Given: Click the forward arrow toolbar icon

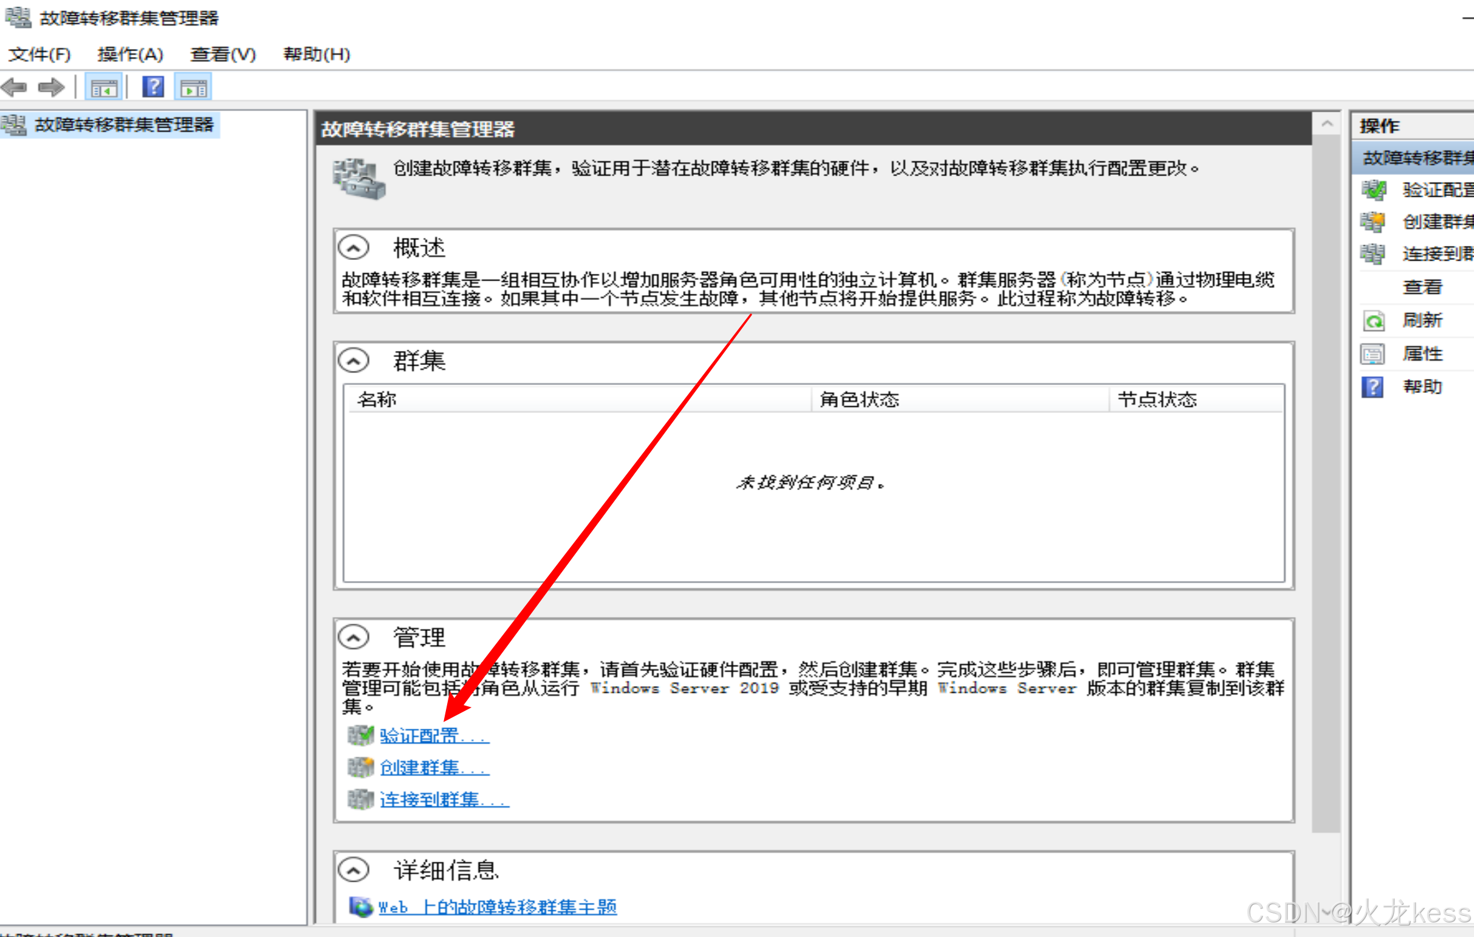Looking at the screenshot, I should pos(51,87).
